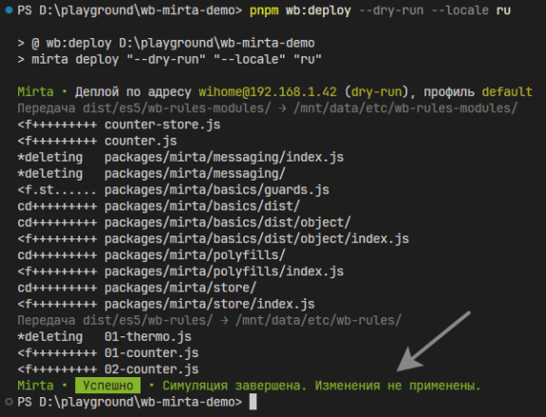Click the last prompt 'PS D:\playground\wb-mirta-demo>'

(x=129, y=402)
